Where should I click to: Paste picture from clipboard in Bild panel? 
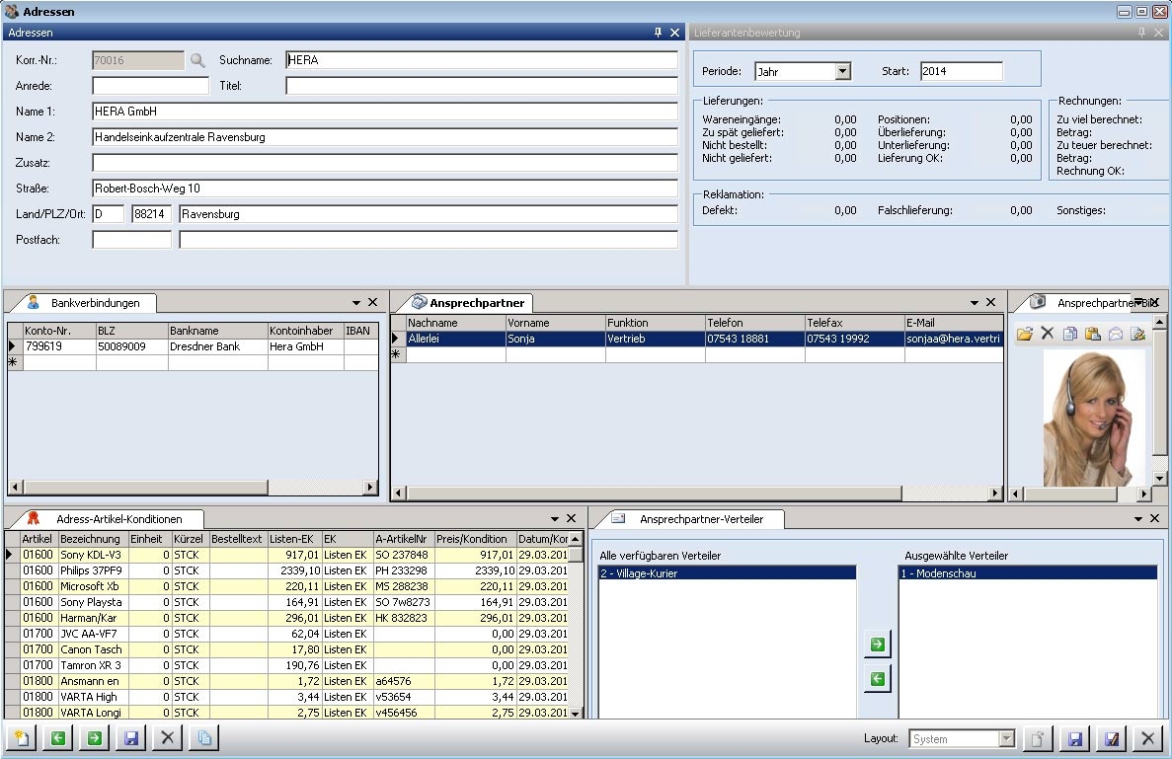1093,334
